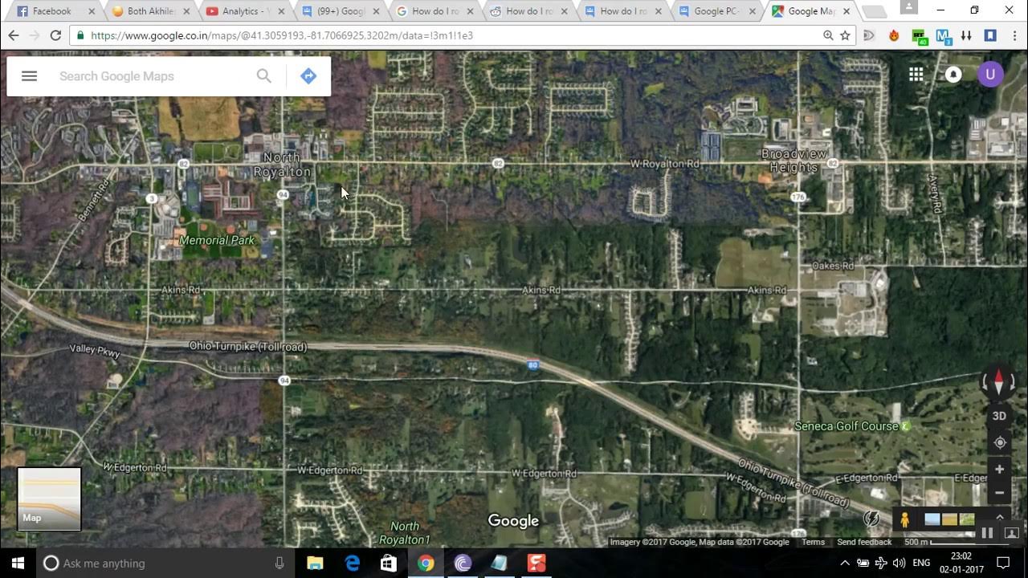Open Windows Start menu

18,563
